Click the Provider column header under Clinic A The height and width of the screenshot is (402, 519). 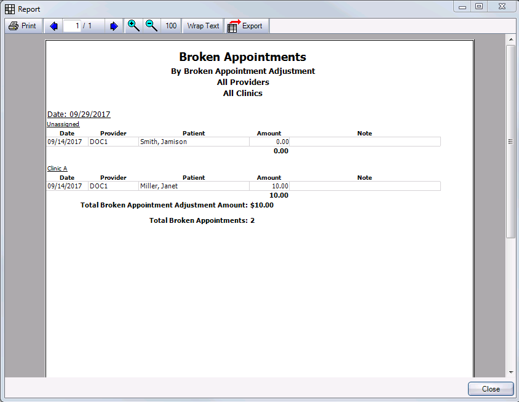click(113, 178)
